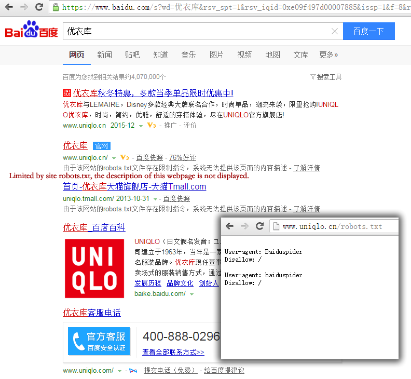This screenshot has height=379, width=411.
Task: Click 给百度提建议 link
Action: click(224, 371)
